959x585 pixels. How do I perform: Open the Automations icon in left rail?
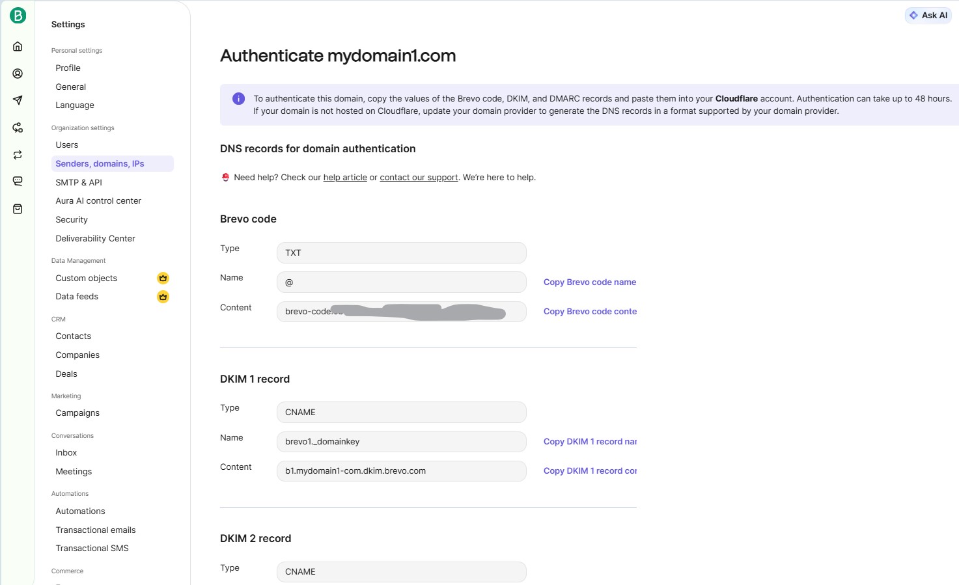[x=18, y=128]
